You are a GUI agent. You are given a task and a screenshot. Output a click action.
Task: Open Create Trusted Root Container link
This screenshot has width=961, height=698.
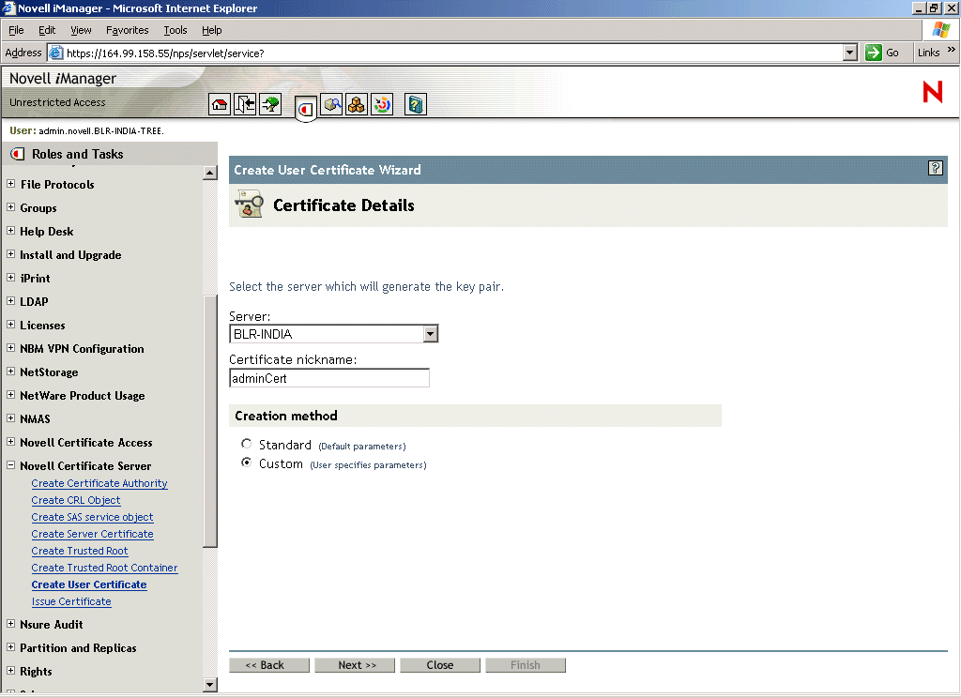(x=105, y=568)
